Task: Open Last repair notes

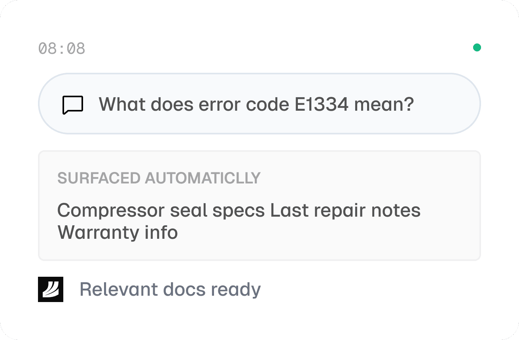Action: (345, 210)
